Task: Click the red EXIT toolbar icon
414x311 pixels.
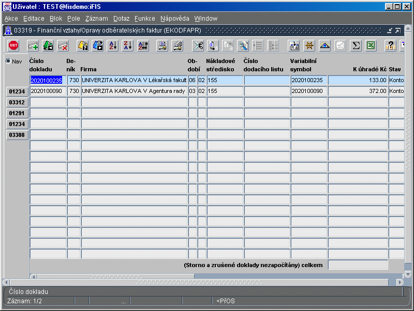Action: (13, 45)
